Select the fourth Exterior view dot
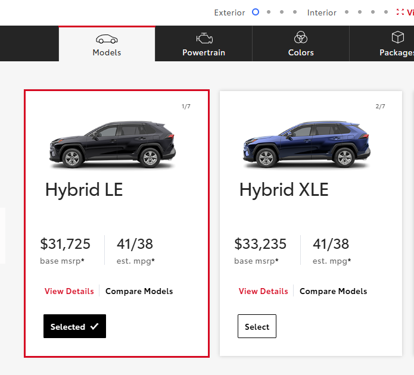Screen dimensions: 414x375 click(295, 12)
